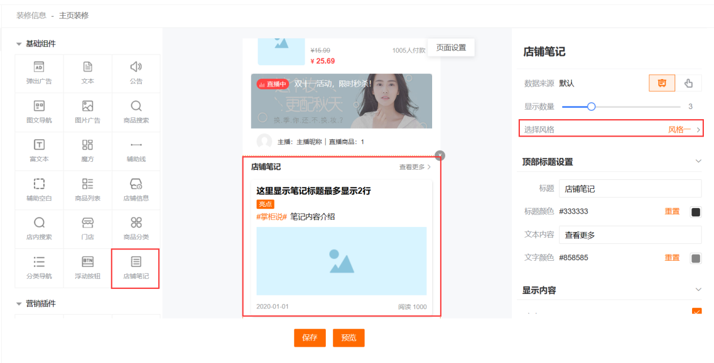714x363 pixels.
Task: Click the orange 保存 button
Action: pos(309,338)
